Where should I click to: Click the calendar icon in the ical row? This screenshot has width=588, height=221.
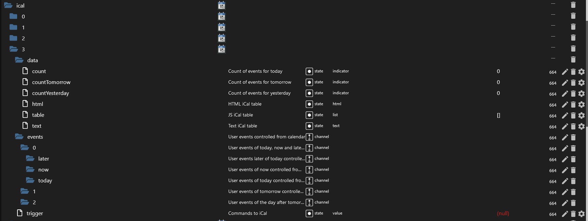tap(221, 5)
